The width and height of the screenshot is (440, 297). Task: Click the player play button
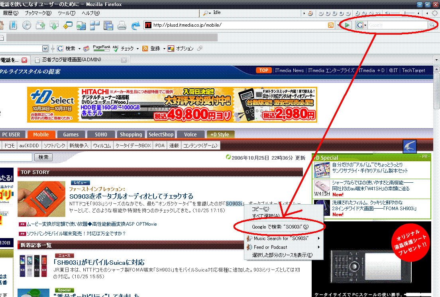[328, 13]
